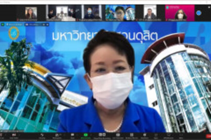Screen dimensions: 211x140
Task: Expand the caret beside Participants
Action: tap(64, 135)
